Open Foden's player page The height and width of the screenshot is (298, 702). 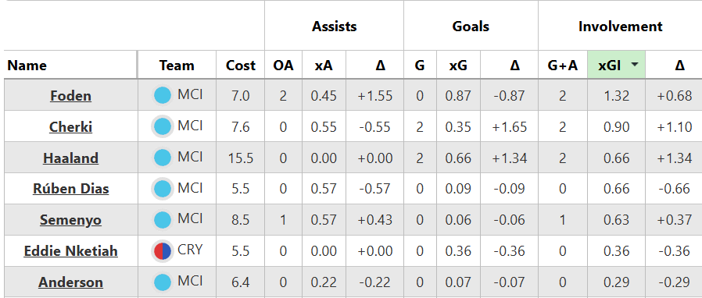(70, 96)
